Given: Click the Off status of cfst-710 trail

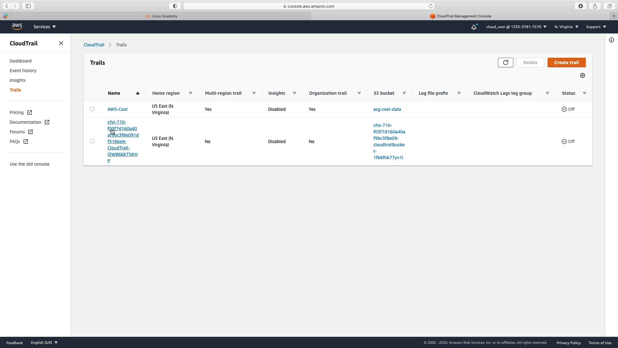Looking at the screenshot, I should (x=568, y=142).
